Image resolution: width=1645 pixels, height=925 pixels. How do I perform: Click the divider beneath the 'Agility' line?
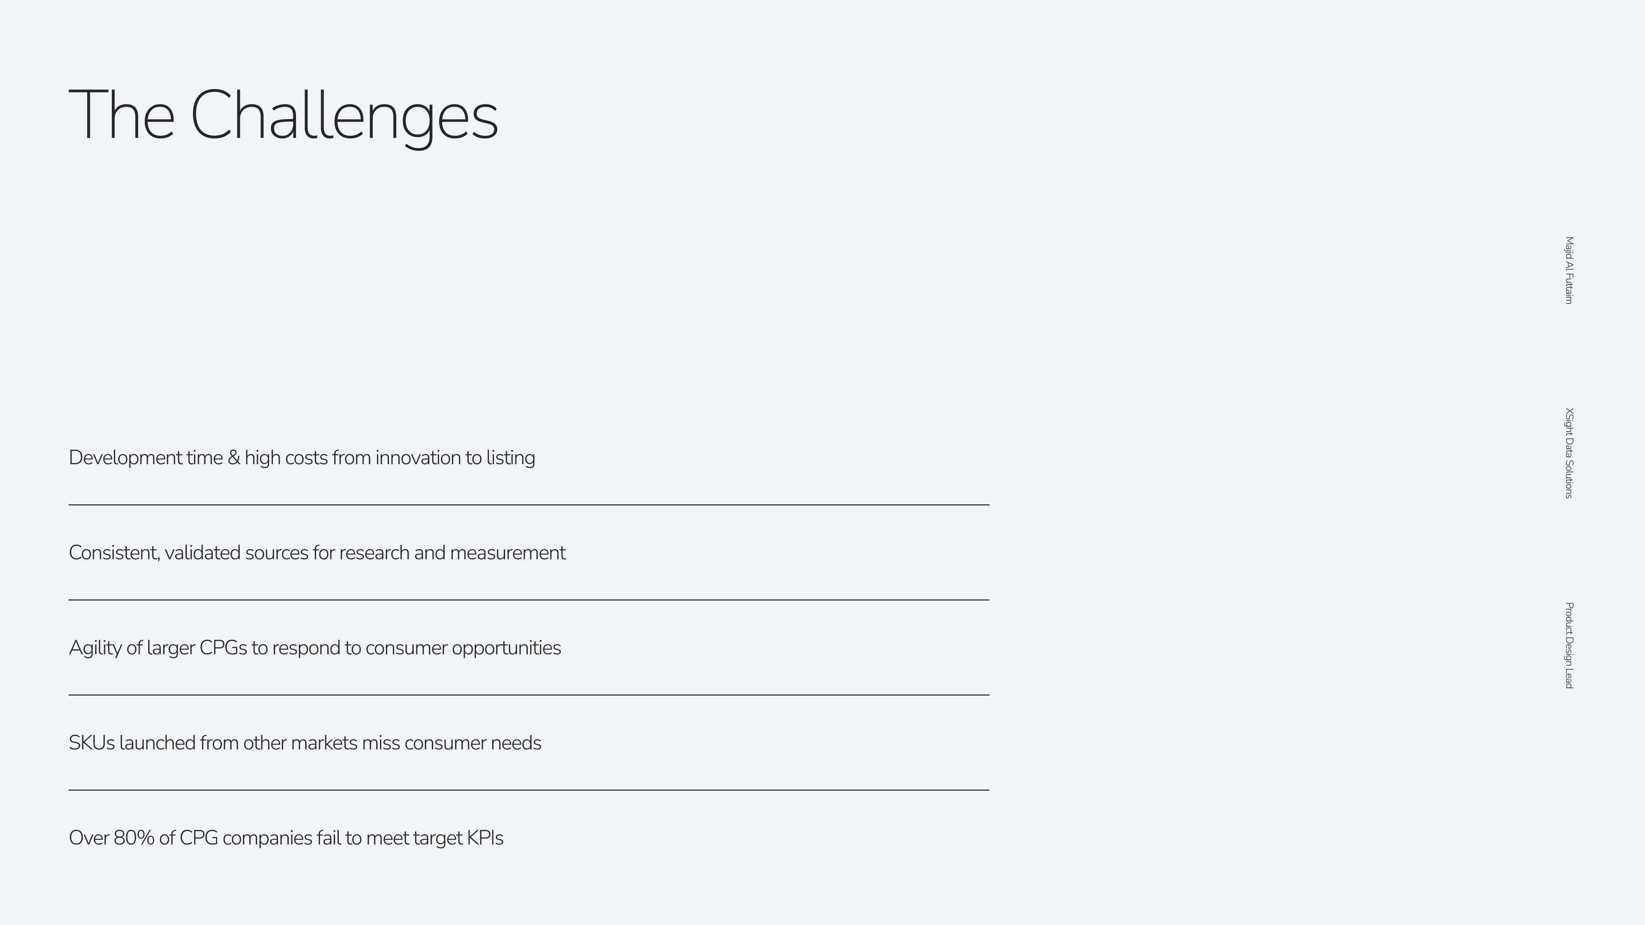point(529,695)
